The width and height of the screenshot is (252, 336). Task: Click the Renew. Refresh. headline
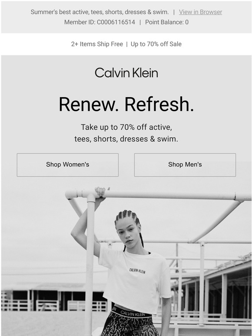coord(126,104)
